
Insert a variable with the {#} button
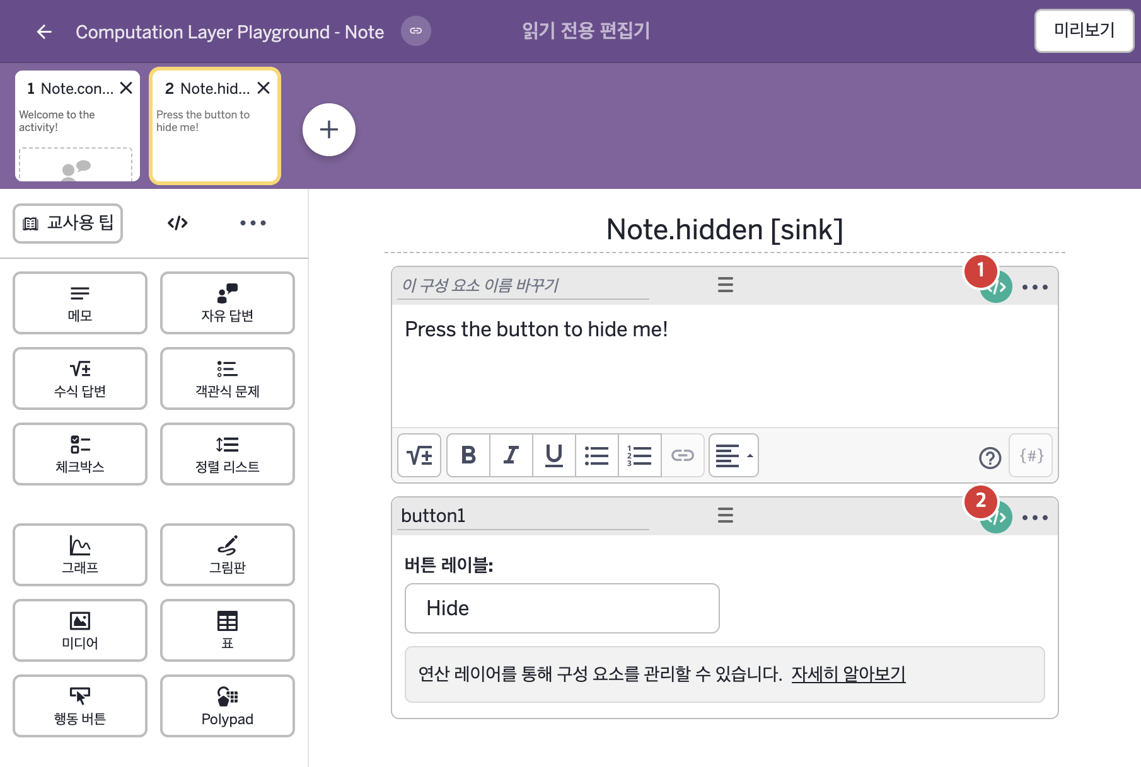point(1031,455)
